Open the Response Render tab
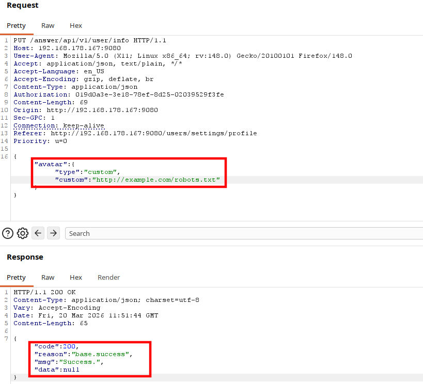 tap(108, 278)
